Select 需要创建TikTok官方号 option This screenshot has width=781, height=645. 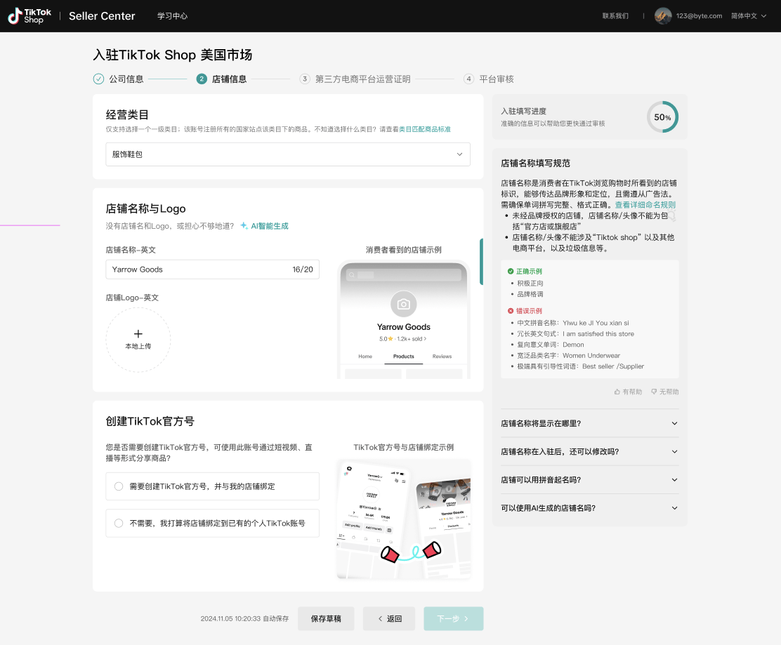[x=118, y=486]
